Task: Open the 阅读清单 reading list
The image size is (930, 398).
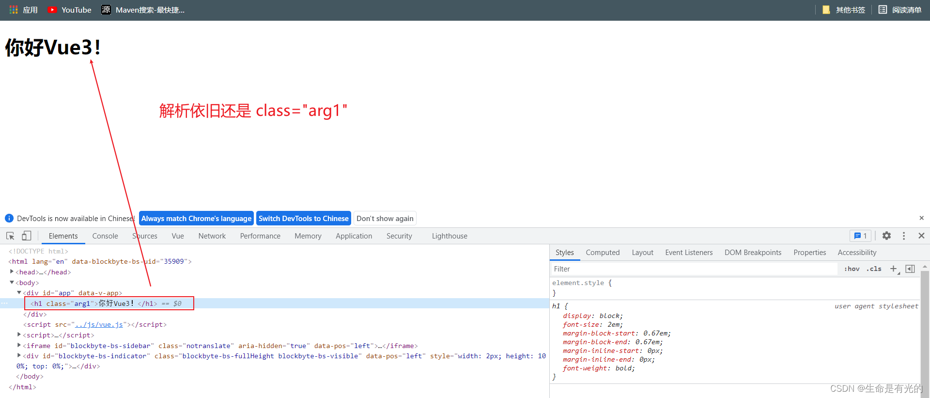Action: click(900, 10)
